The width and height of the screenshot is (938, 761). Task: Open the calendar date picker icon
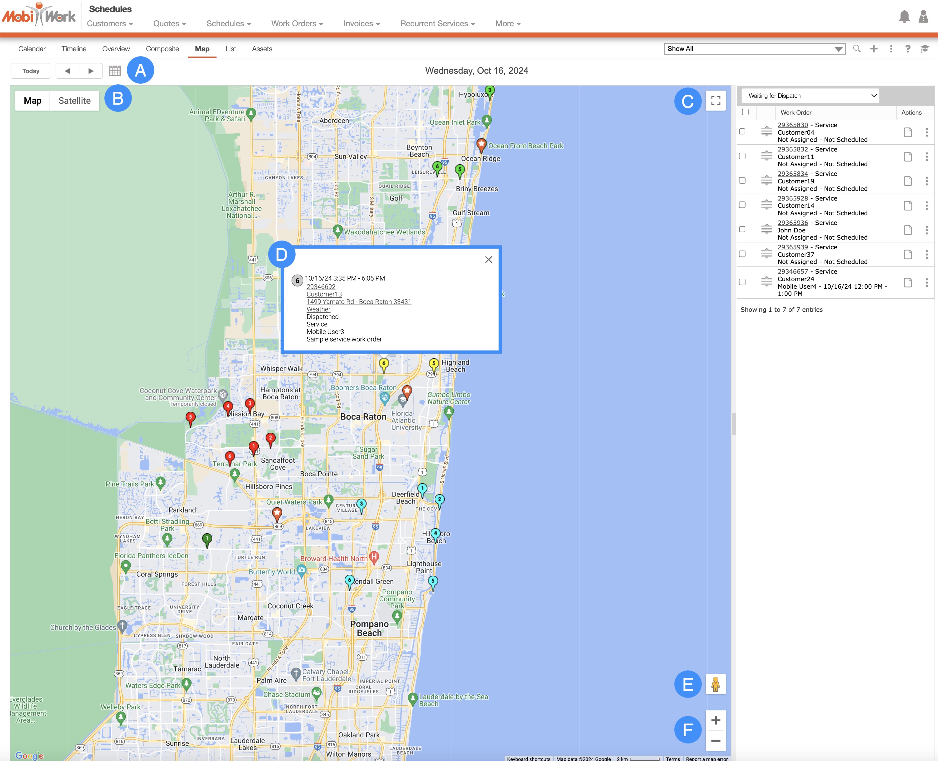point(114,71)
